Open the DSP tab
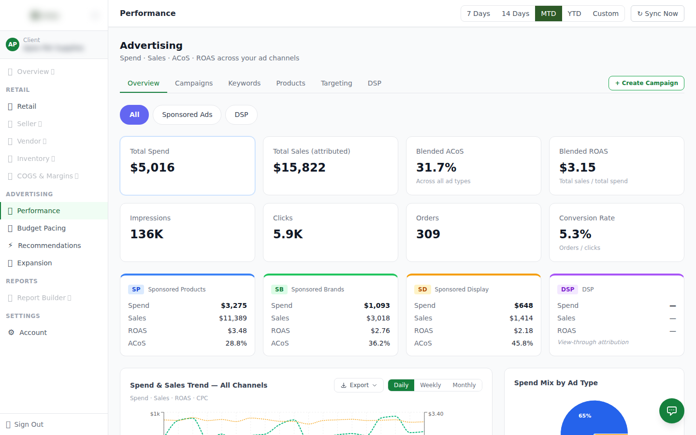 (x=375, y=83)
